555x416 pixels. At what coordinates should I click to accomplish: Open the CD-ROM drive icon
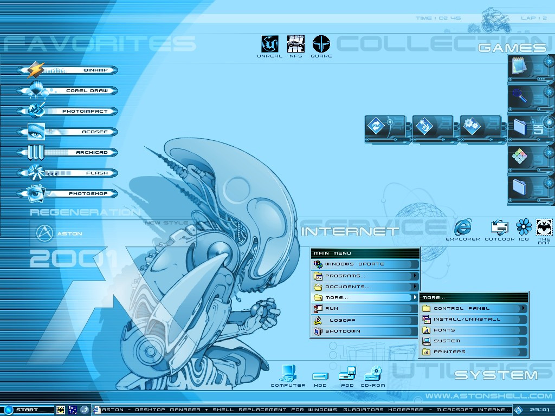[x=373, y=377]
